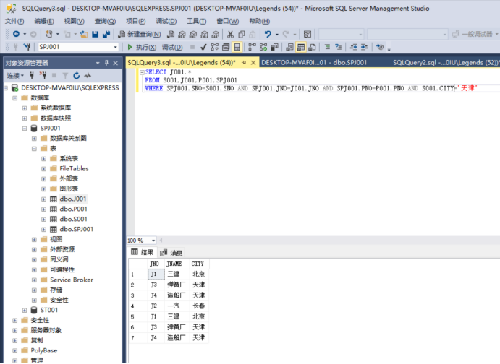
Task: Click the query options icon
Action: (x=226, y=47)
